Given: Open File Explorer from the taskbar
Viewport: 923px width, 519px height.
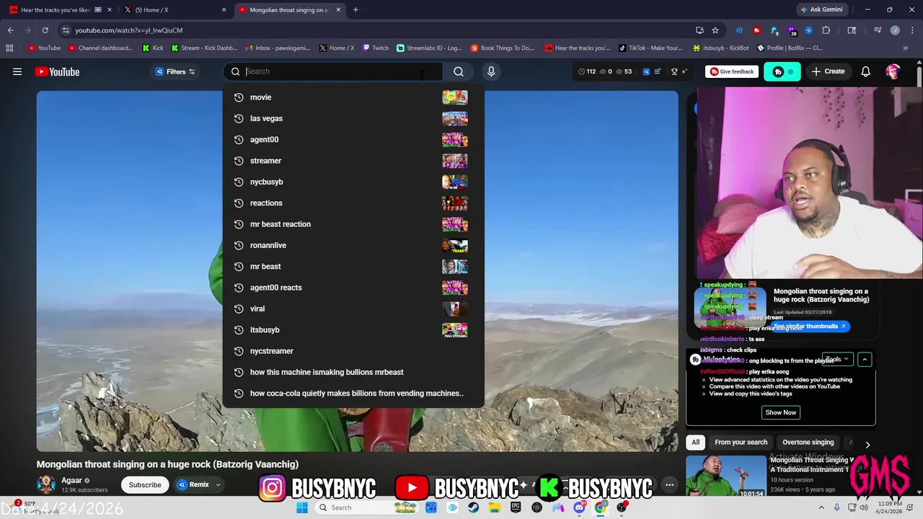Looking at the screenshot, I should (x=495, y=507).
